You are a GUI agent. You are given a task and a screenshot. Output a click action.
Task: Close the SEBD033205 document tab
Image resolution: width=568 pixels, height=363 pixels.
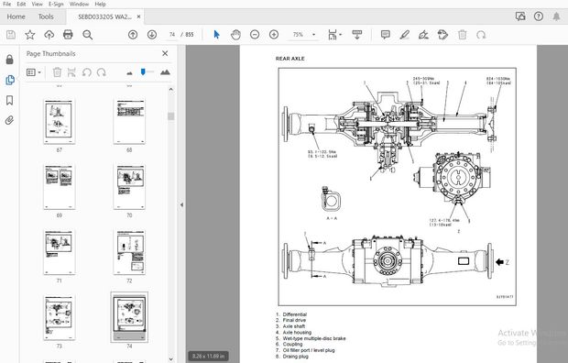(x=138, y=16)
